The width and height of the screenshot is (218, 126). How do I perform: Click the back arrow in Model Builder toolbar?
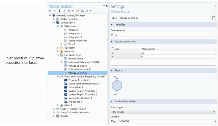tap(50, 11)
